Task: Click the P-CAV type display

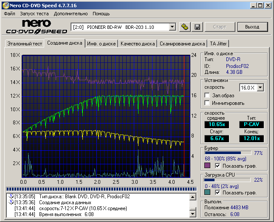Action: (251, 124)
